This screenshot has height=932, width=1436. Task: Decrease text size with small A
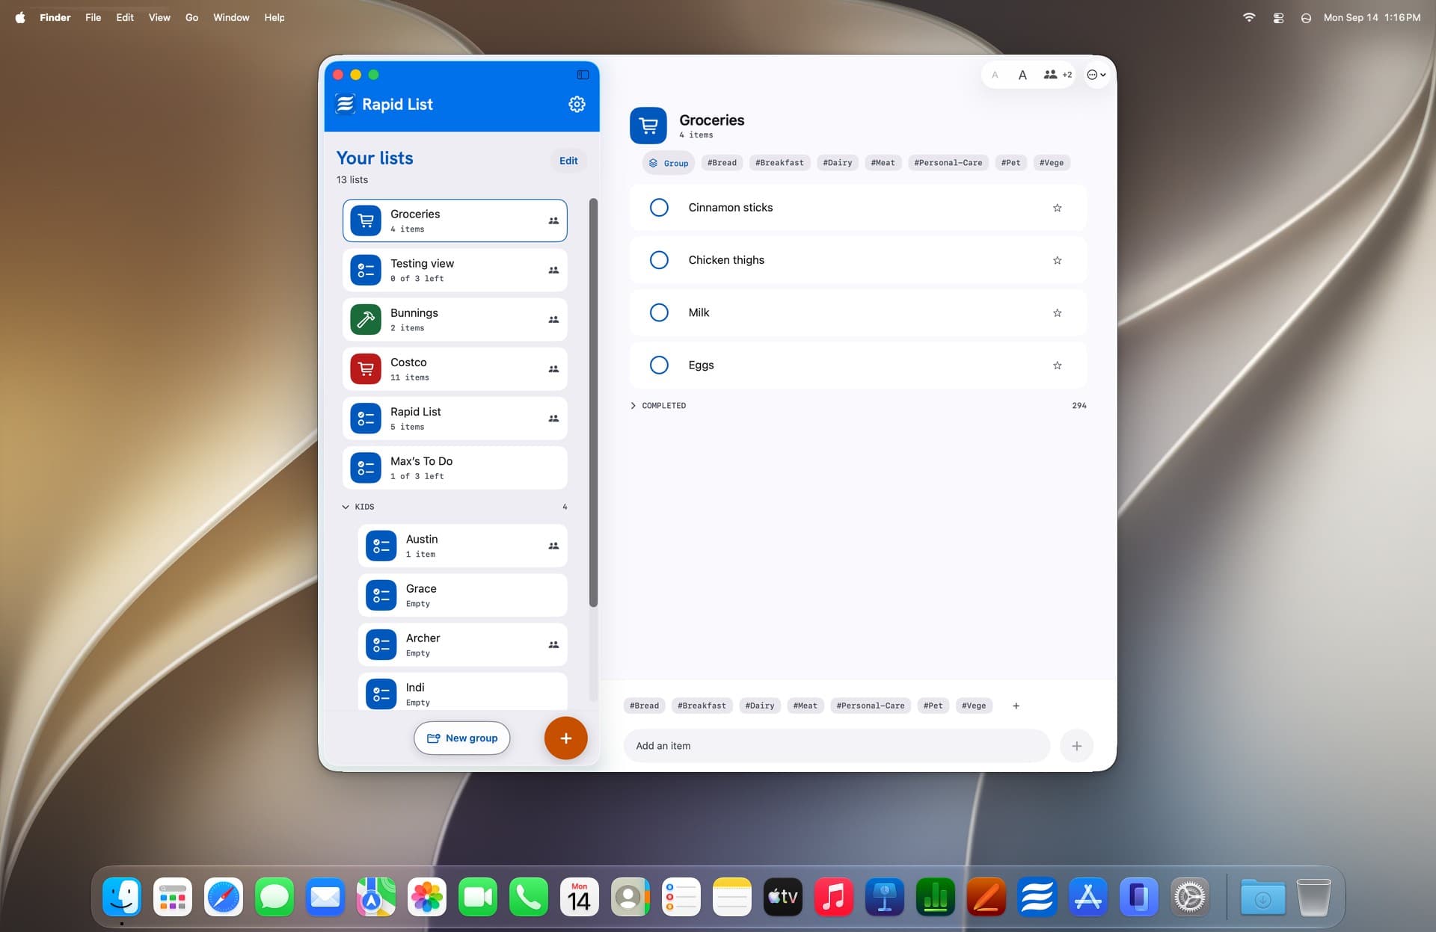995,75
